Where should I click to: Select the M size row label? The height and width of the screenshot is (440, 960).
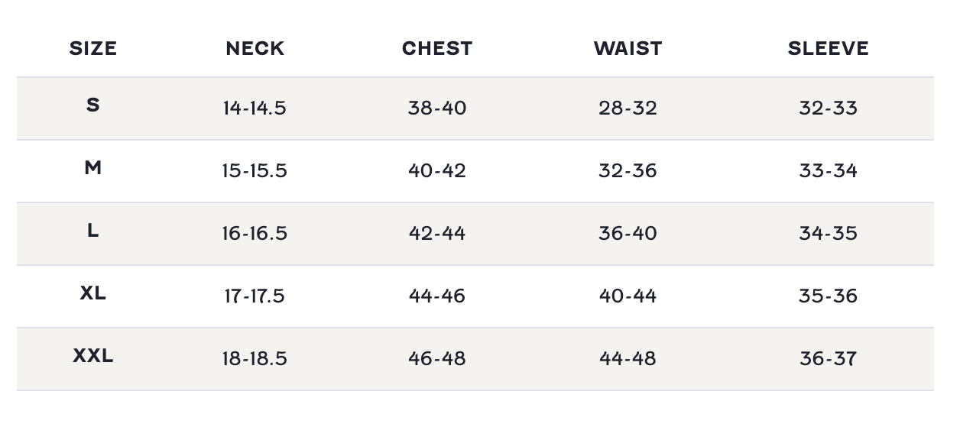click(93, 168)
